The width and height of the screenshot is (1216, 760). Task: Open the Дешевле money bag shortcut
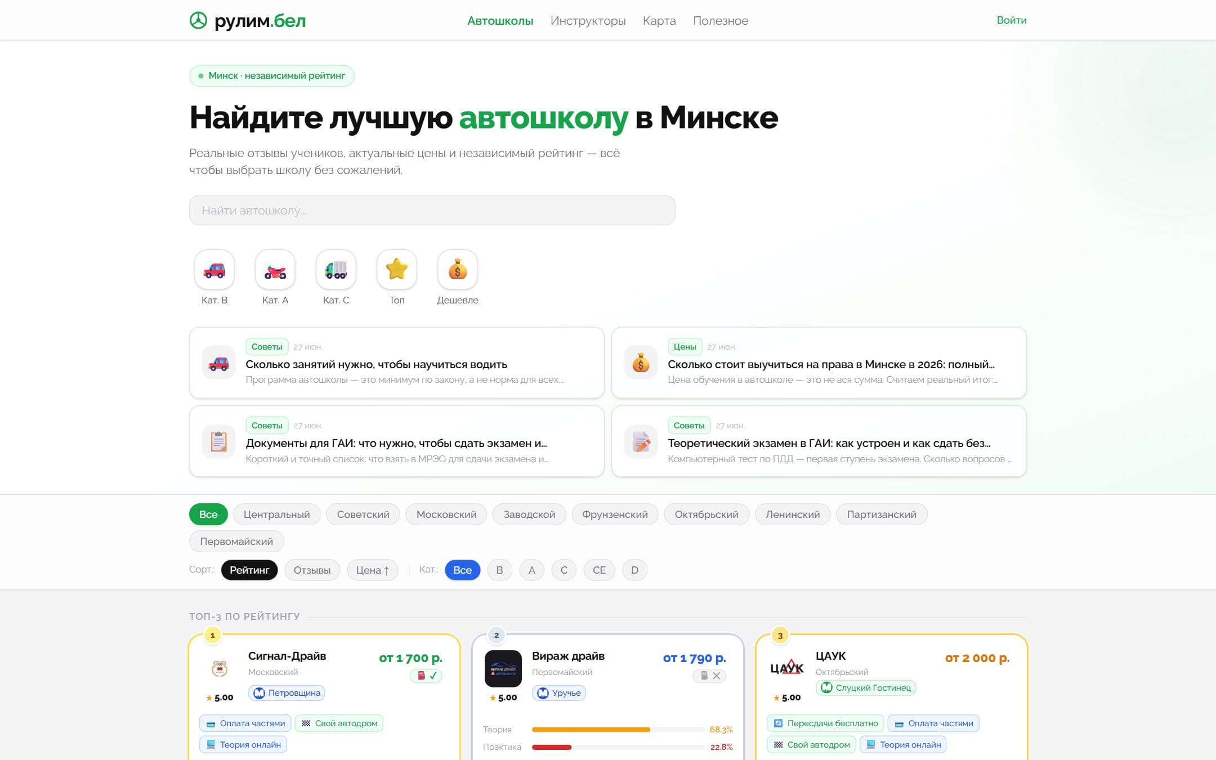coord(458,270)
